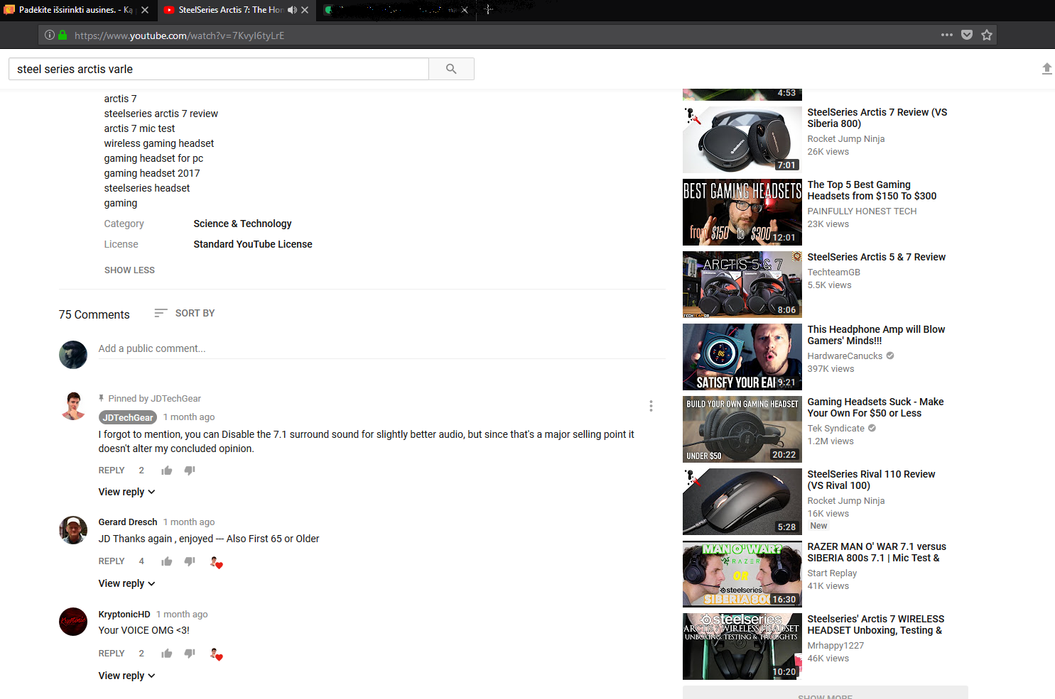The height and width of the screenshot is (699, 1055).
Task: Close the Padėkite išsirinkti ausines tab
Action: [145, 10]
